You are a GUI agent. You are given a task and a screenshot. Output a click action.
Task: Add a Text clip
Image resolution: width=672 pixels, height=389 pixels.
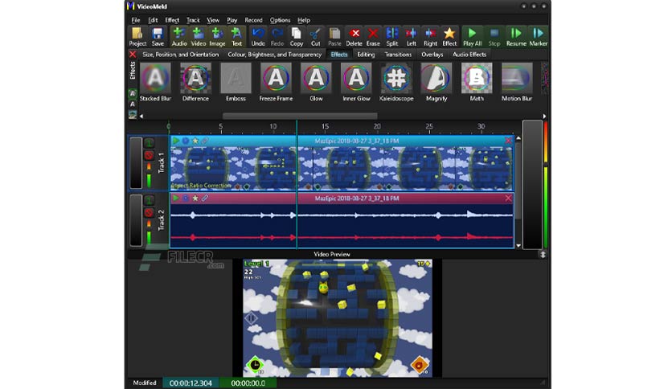pos(236,36)
